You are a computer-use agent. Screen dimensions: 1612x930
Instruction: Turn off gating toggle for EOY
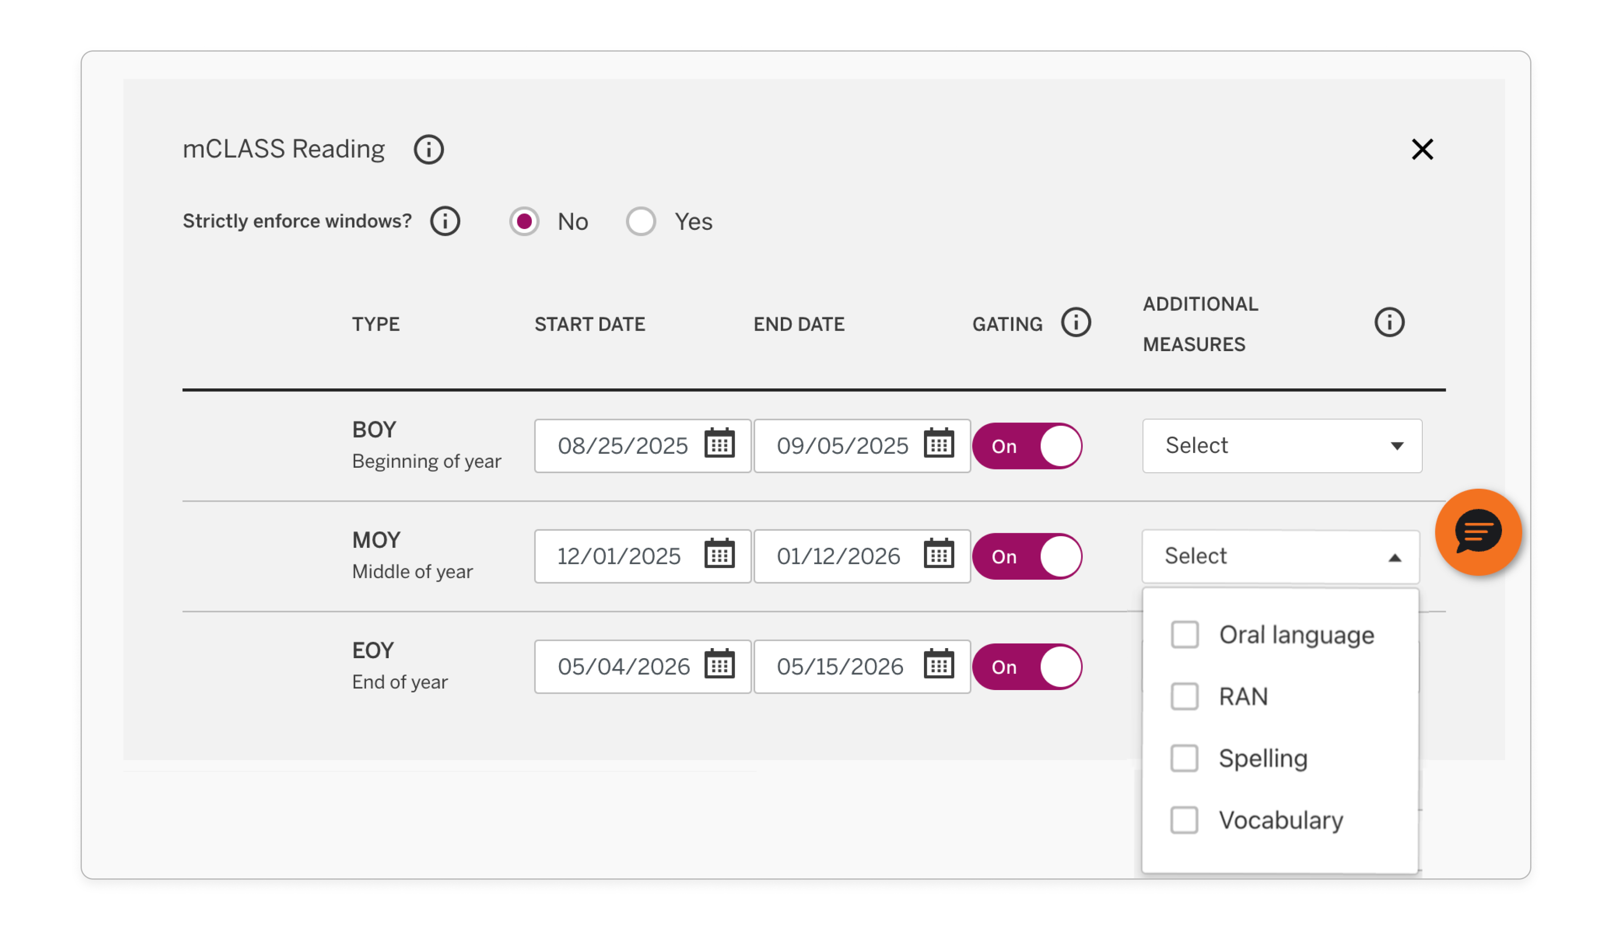coord(1026,666)
